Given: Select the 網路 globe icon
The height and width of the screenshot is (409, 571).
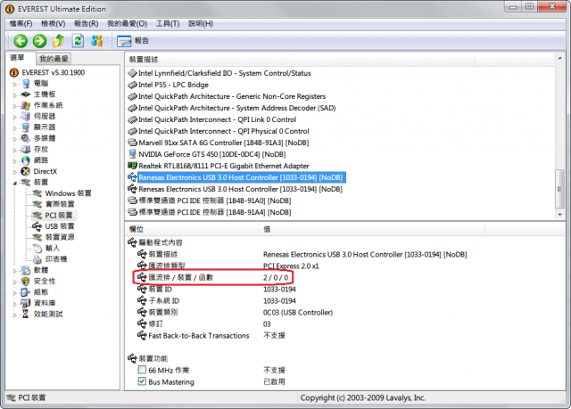Looking at the screenshot, I should coord(26,160).
